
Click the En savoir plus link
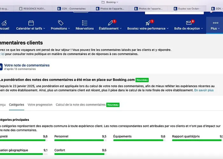[204, 90]
